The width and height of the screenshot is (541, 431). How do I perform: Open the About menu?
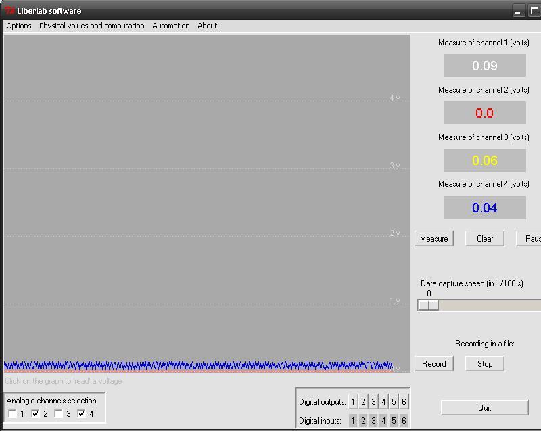[207, 26]
